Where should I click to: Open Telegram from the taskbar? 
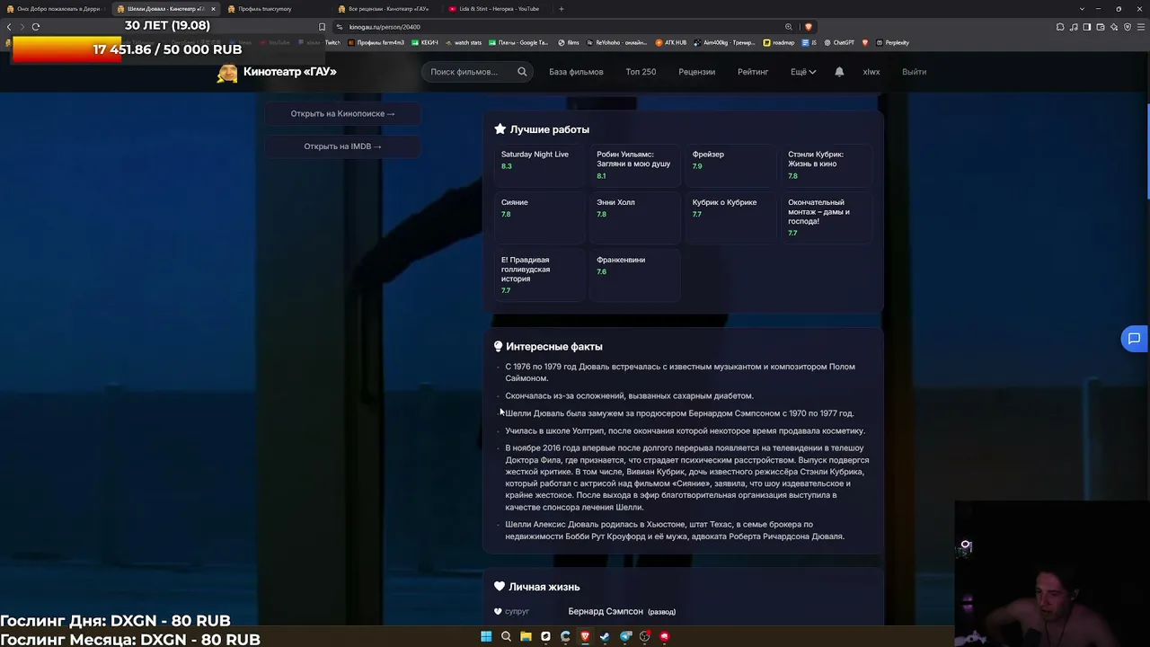[624, 636]
